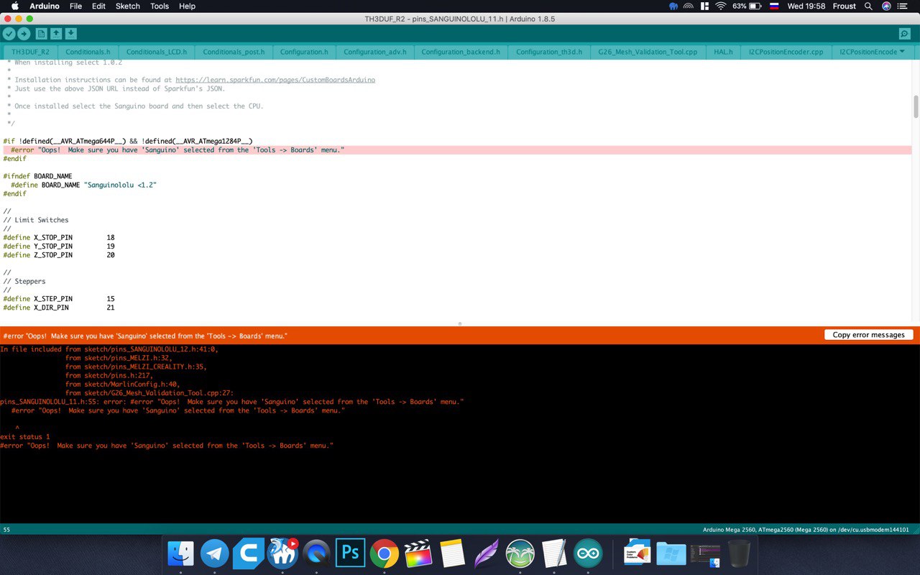
Task: Click the BOARD_NAME "Sanguinololu <1.2" define line
Action: (83, 185)
